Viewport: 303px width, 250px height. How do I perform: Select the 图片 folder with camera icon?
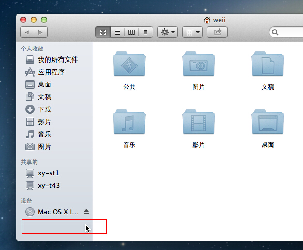coord(199,70)
